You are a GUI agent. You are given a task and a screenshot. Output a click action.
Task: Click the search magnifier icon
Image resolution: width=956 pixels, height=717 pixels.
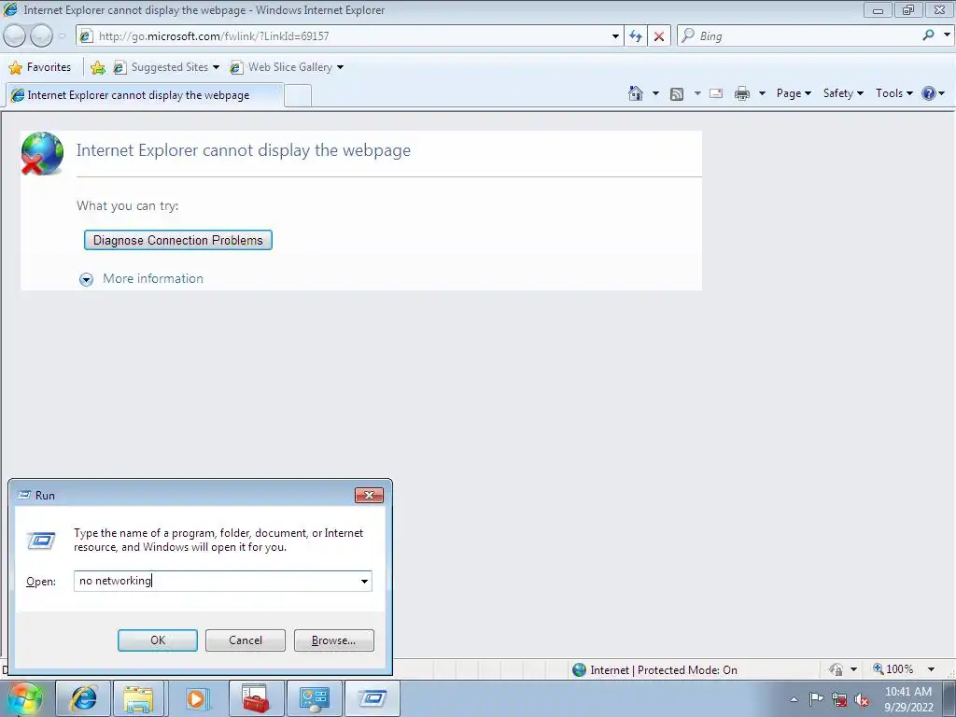click(928, 35)
